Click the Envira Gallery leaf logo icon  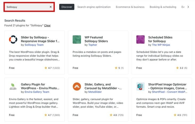click(13, 86)
